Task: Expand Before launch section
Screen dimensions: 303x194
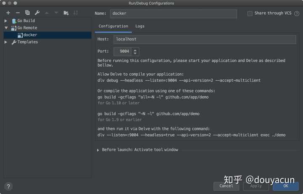Action: point(98,150)
